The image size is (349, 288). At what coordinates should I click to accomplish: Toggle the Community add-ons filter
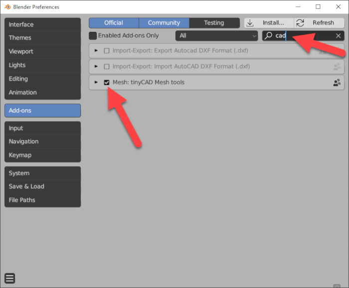point(164,23)
